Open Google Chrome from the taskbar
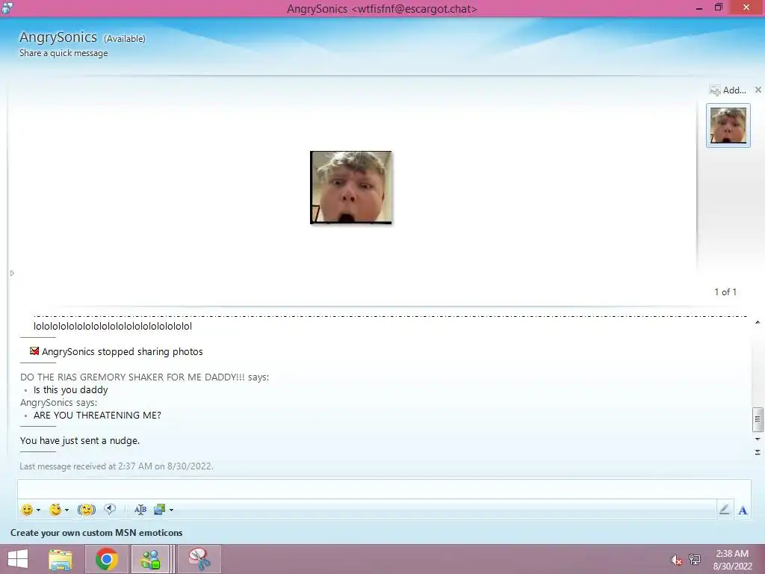Image resolution: width=765 pixels, height=574 pixels. (x=107, y=559)
